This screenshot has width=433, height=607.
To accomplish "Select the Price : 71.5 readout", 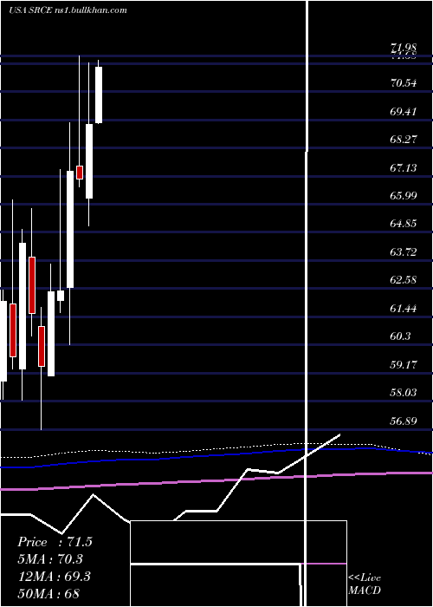I will tap(55, 542).
